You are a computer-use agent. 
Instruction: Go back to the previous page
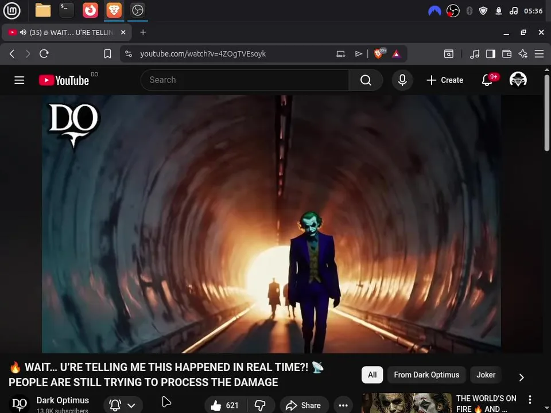coord(12,54)
